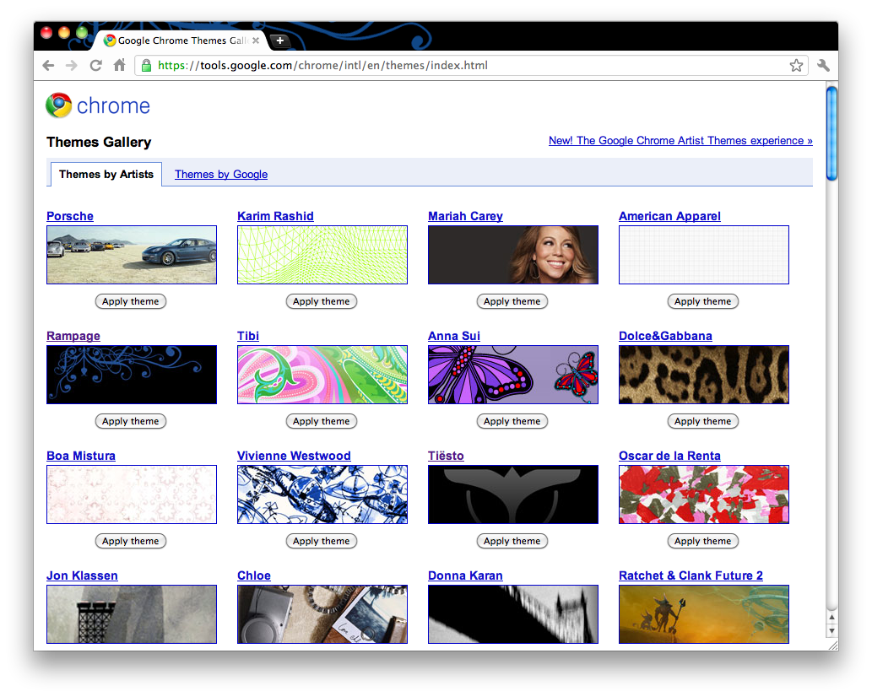The image size is (872, 697).
Task: Open a new browser tab
Action: pyautogui.click(x=279, y=40)
